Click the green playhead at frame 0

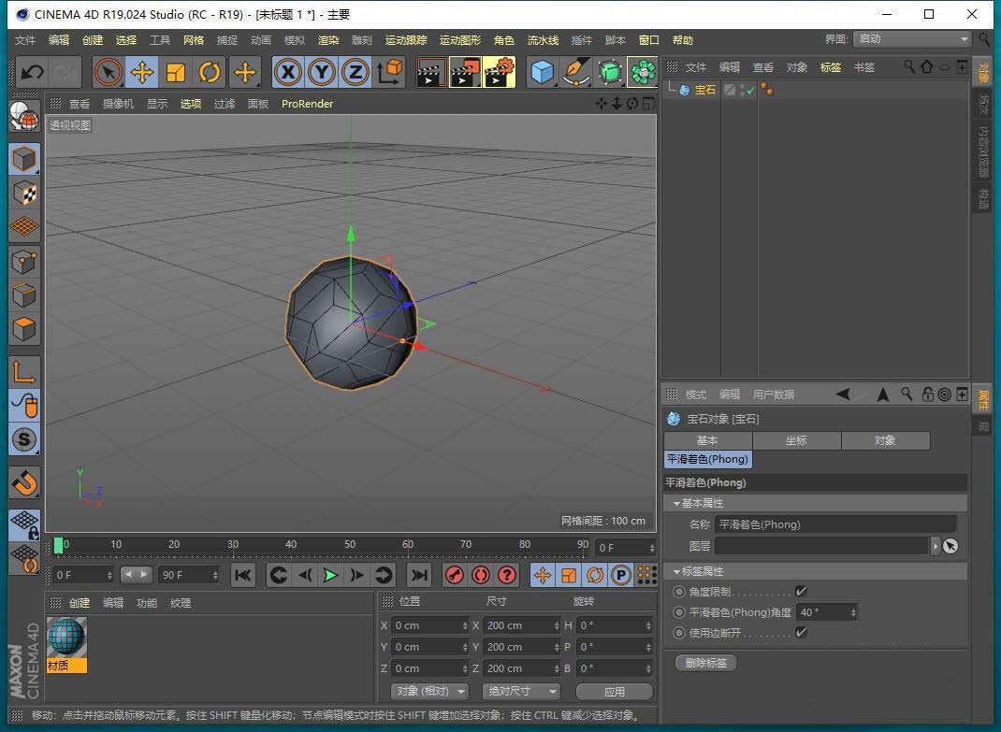coord(58,545)
